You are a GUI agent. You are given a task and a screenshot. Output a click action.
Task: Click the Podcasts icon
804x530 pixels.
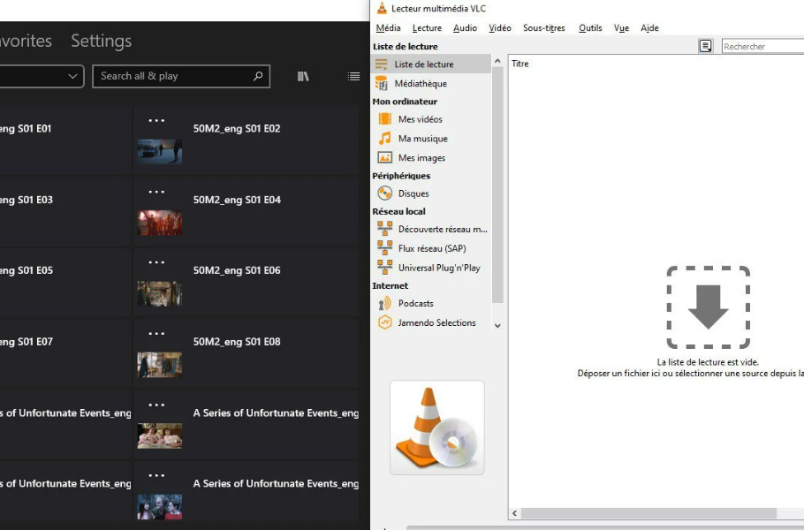click(x=384, y=304)
